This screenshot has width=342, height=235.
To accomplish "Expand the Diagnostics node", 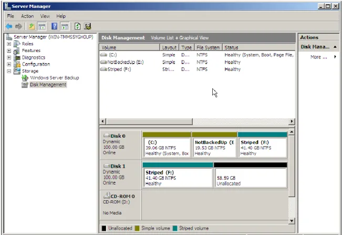I will [x=9, y=58].
